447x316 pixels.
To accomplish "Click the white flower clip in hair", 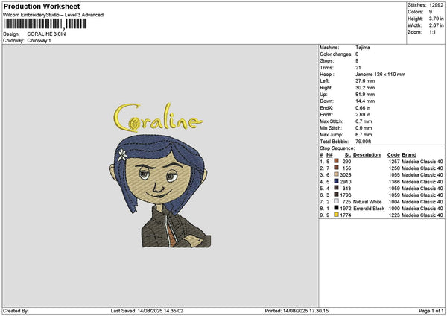I will point(122,155).
